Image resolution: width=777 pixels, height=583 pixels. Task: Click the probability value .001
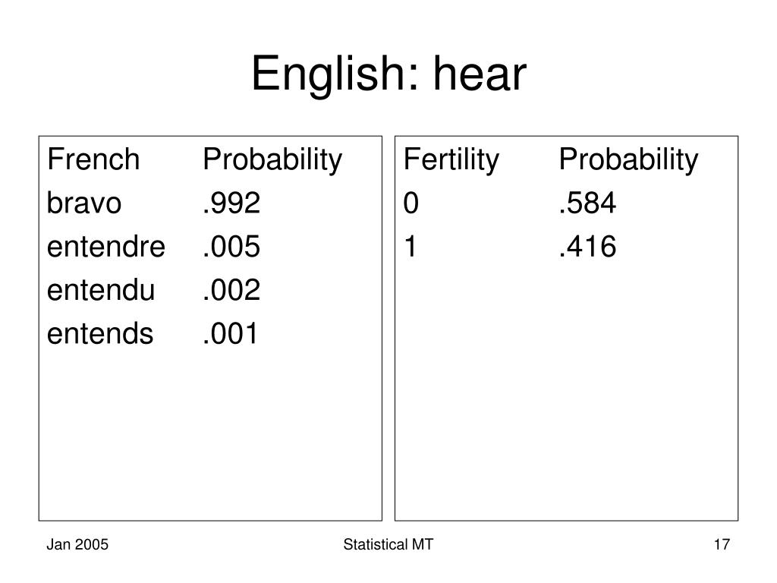click(231, 334)
